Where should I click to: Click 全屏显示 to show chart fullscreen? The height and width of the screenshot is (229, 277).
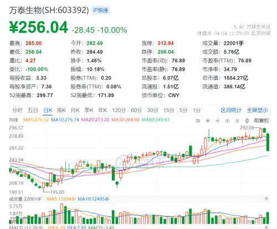click(258, 110)
